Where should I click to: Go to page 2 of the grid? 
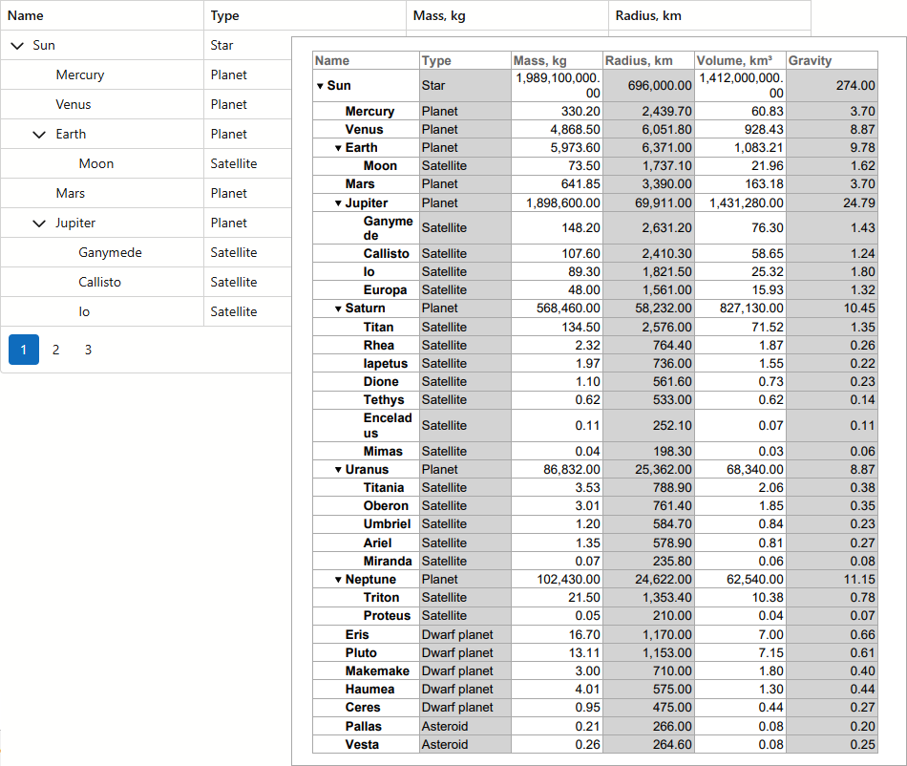click(55, 350)
